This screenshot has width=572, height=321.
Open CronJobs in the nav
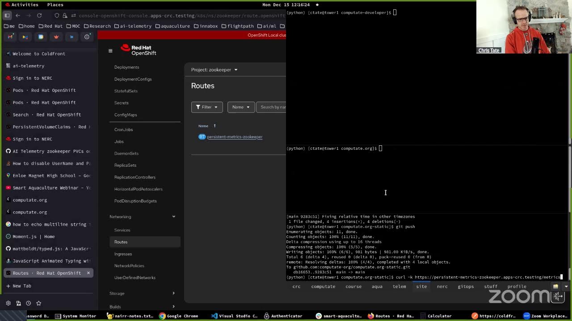(x=123, y=130)
